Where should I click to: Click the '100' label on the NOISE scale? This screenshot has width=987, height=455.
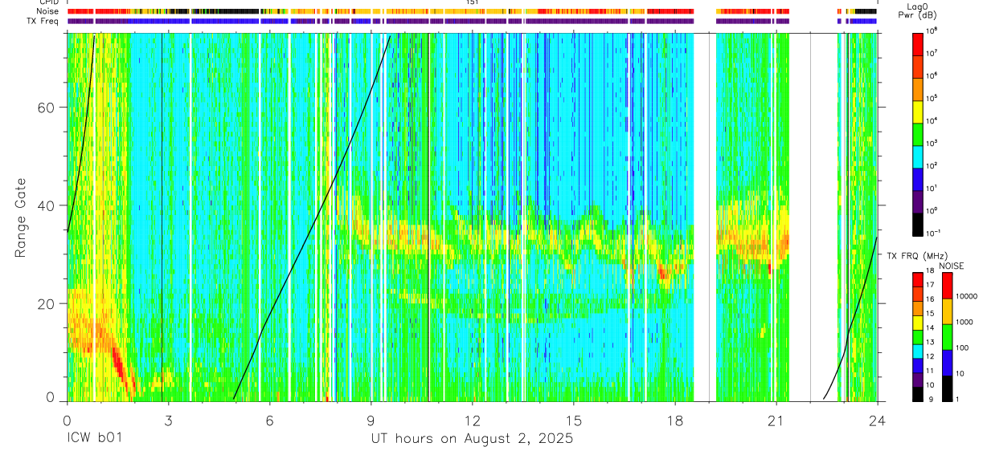[x=963, y=348]
